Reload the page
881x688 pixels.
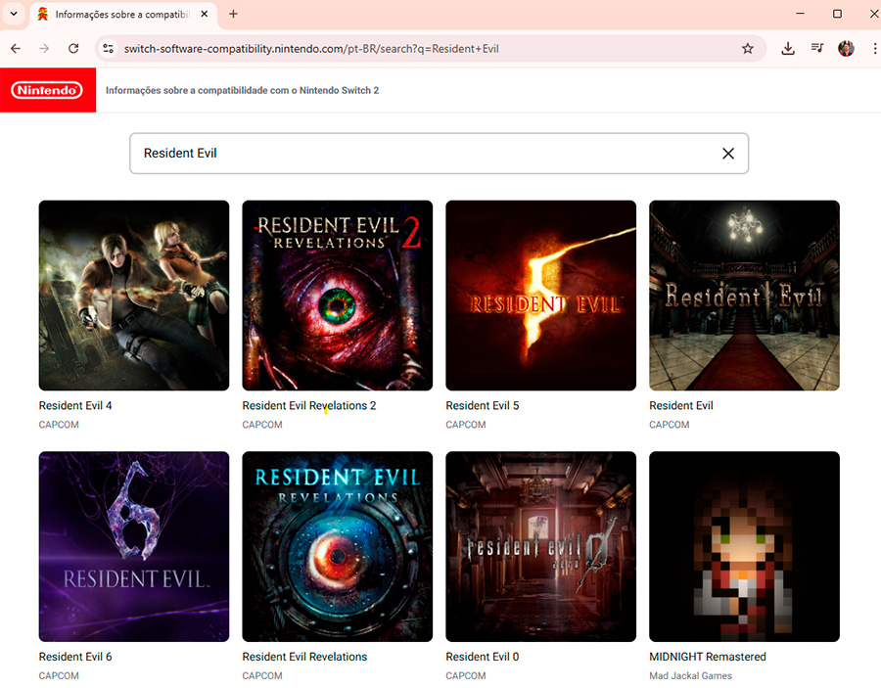tap(73, 48)
